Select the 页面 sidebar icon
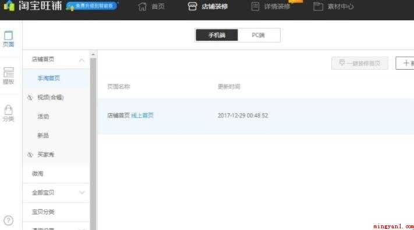The width and height of the screenshot is (414, 230). pyautogui.click(x=9, y=39)
